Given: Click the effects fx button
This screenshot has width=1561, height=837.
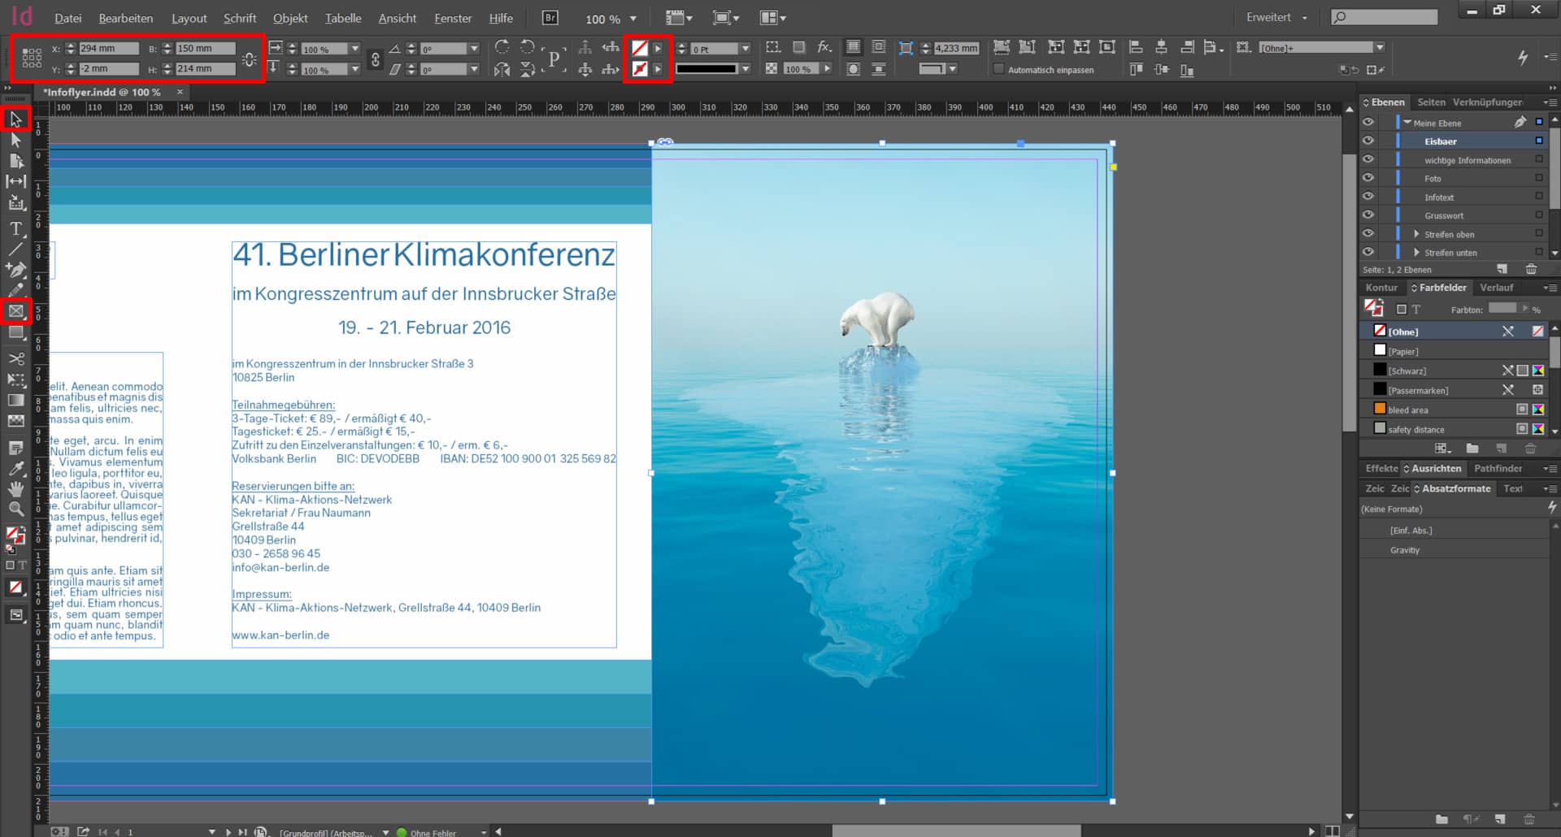Looking at the screenshot, I should [824, 48].
